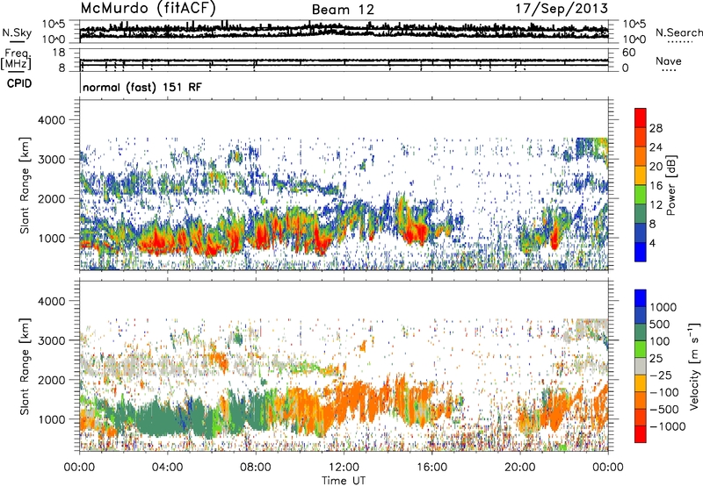Click '-100' on the velocity colorbar
The width and height of the screenshot is (703, 486).
tap(664, 392)
